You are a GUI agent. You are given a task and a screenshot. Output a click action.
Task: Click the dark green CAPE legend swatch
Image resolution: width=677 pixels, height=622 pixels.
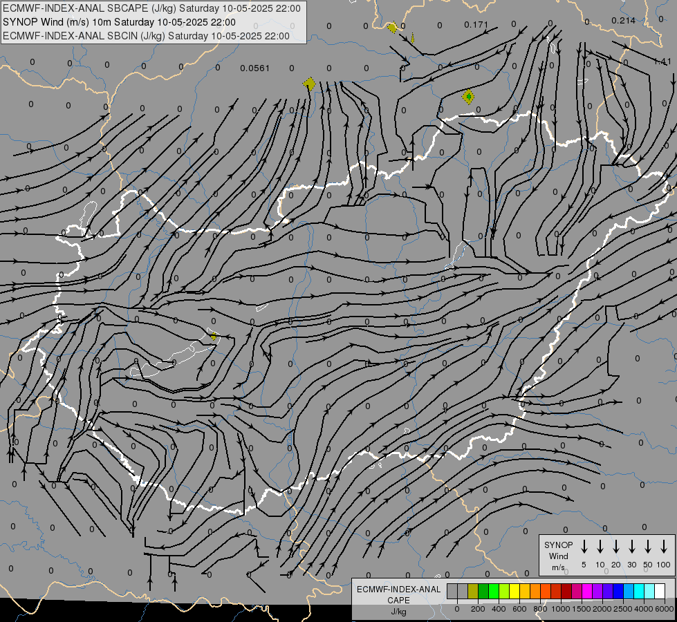point(483,591)
